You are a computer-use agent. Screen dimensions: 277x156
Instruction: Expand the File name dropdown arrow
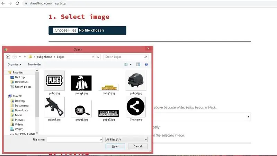point(101,140)
